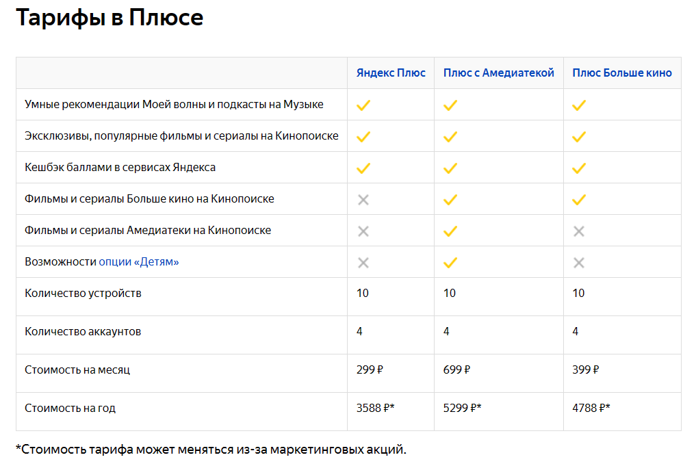Click cross for опции «Детям» under Яндекс Плюс

click(x=363, y=262)
